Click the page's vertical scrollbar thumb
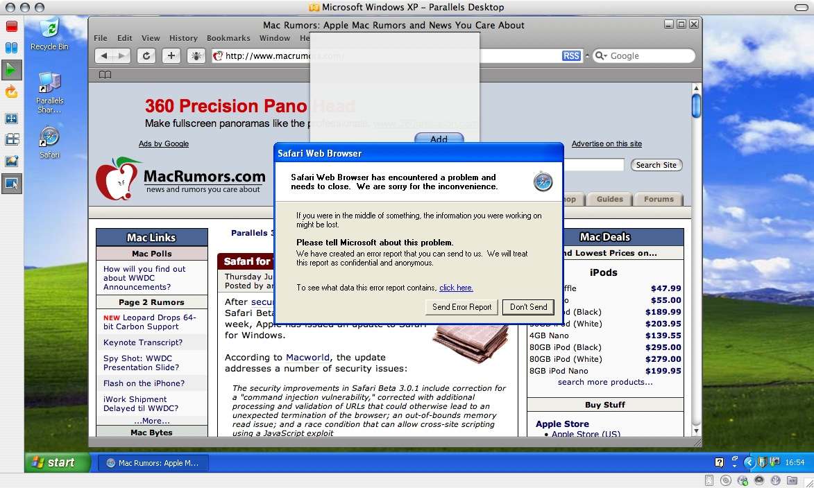Image resolution: width=814 pixels, height=488 pixels. pos(696,106)
